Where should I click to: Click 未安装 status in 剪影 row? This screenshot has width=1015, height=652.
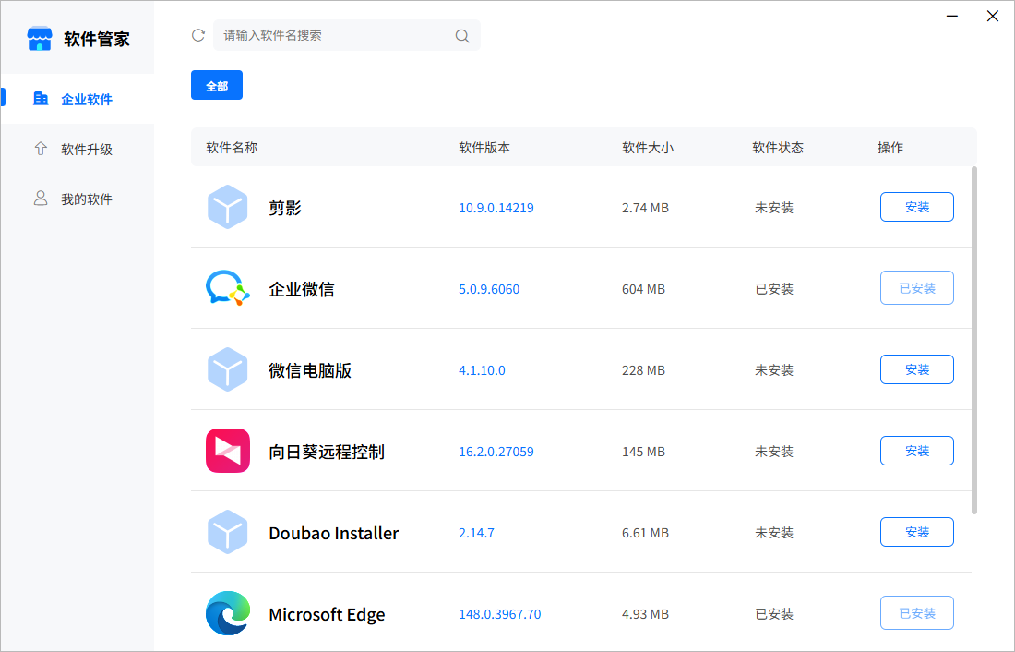pyautogui.click(x=774, y=208)
